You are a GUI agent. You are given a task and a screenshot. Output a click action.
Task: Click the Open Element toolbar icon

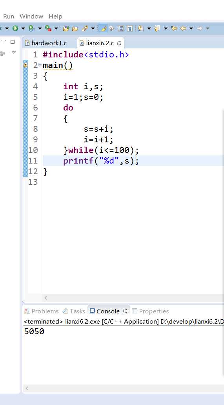coord(66,28)
